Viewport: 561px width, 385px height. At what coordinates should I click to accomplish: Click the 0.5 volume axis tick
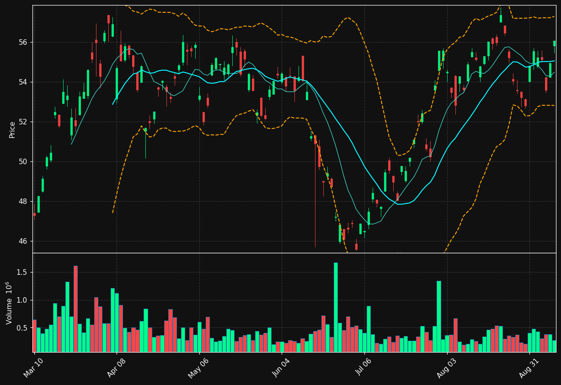[23, 328]
